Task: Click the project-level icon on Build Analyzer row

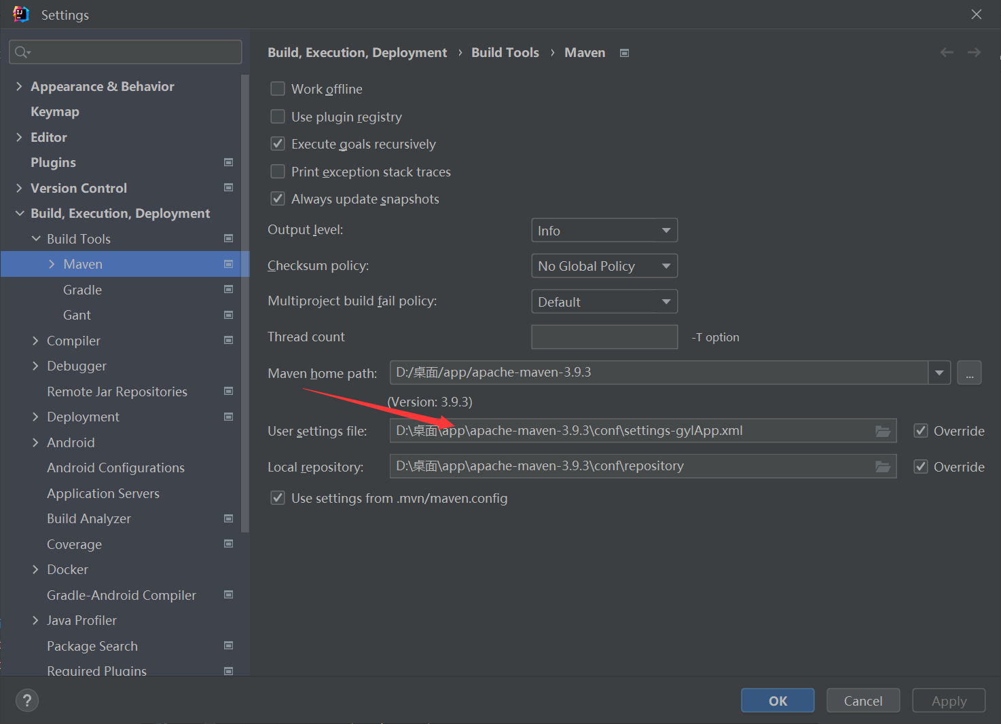Action: click(229, 518)
